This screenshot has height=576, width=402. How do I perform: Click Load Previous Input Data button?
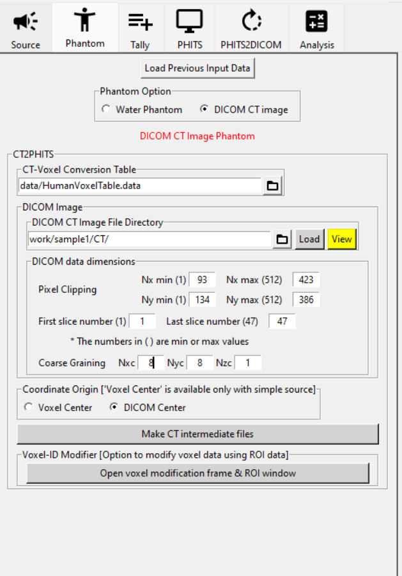pos(197,68)
